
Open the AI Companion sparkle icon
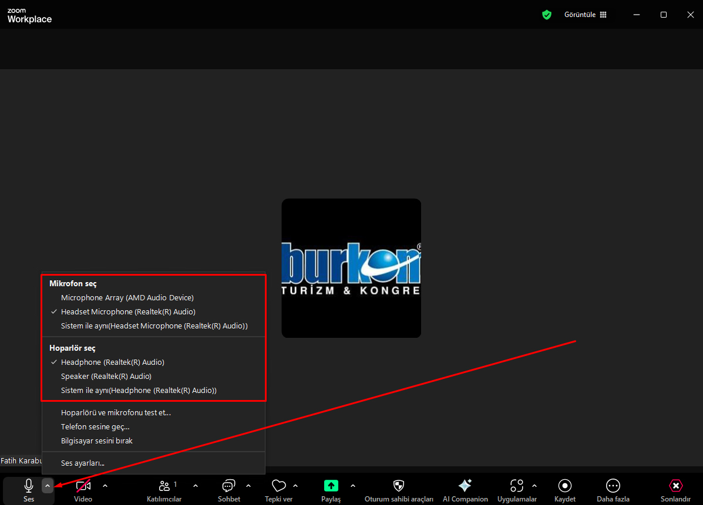coord(465,486)
